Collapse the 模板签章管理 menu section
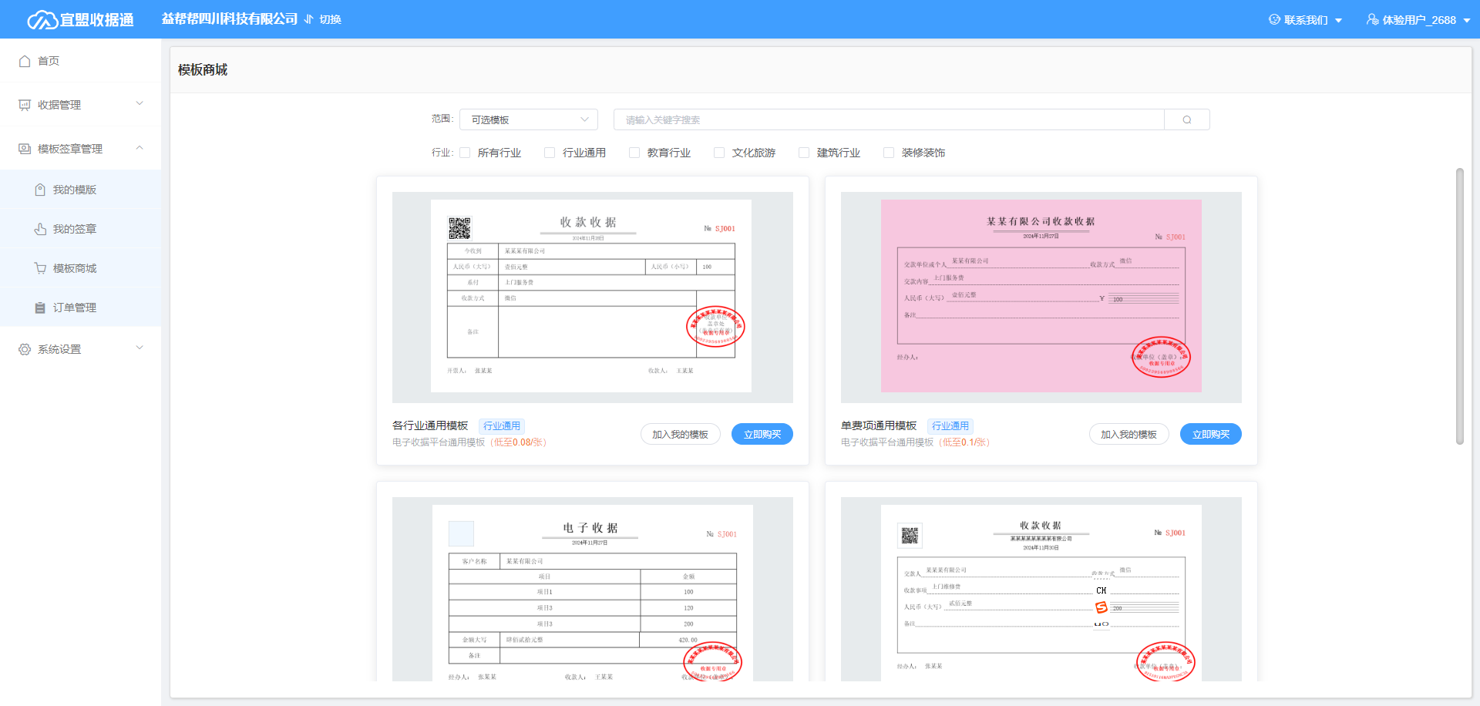This screenshot has height=706, width=1480. tap(140, 148)
